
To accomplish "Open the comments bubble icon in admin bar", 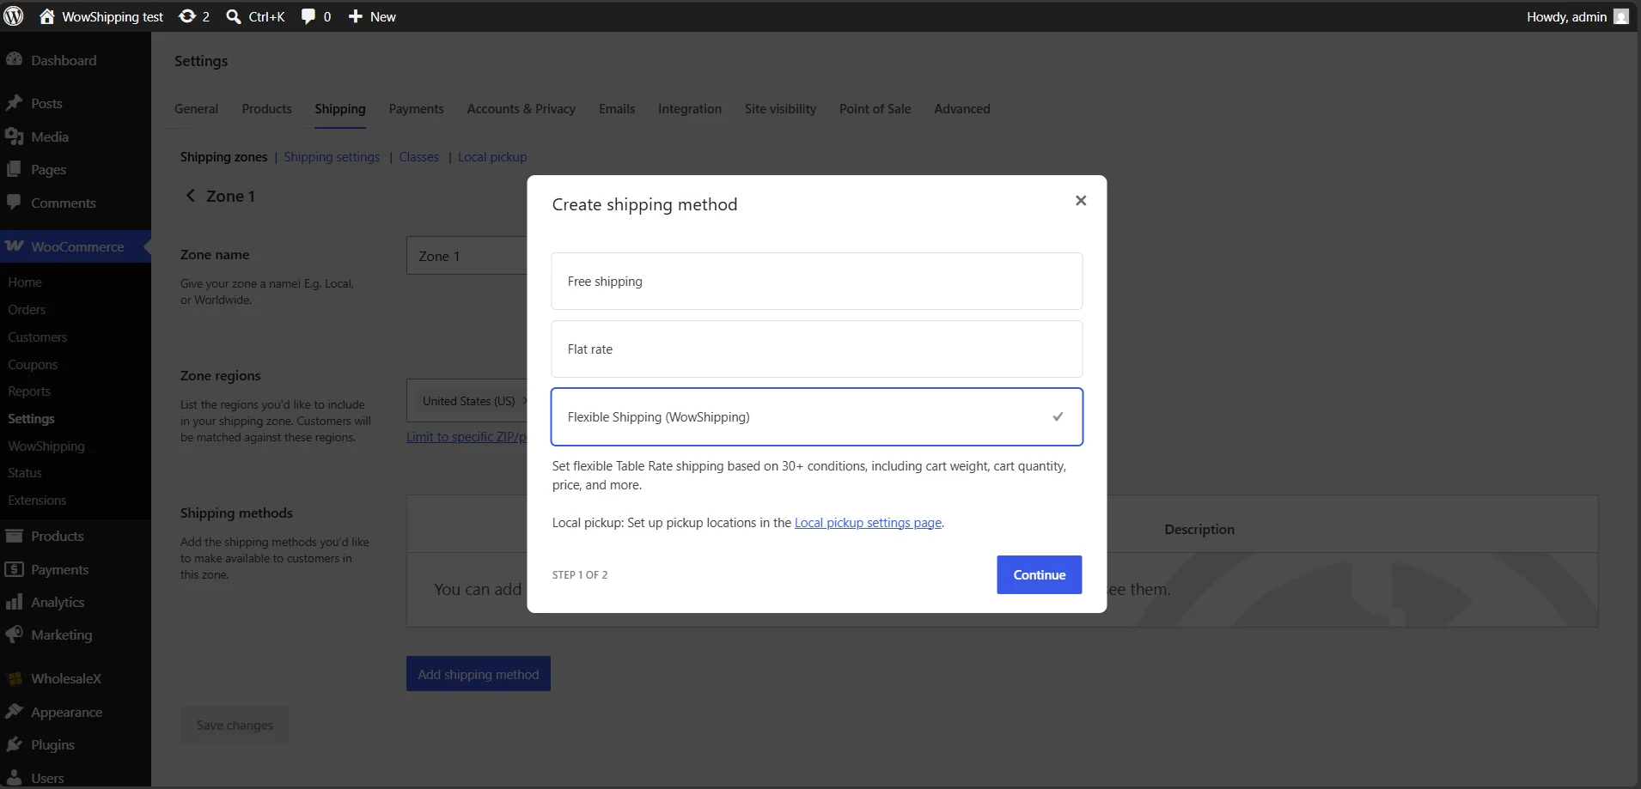I will point(308,16).
